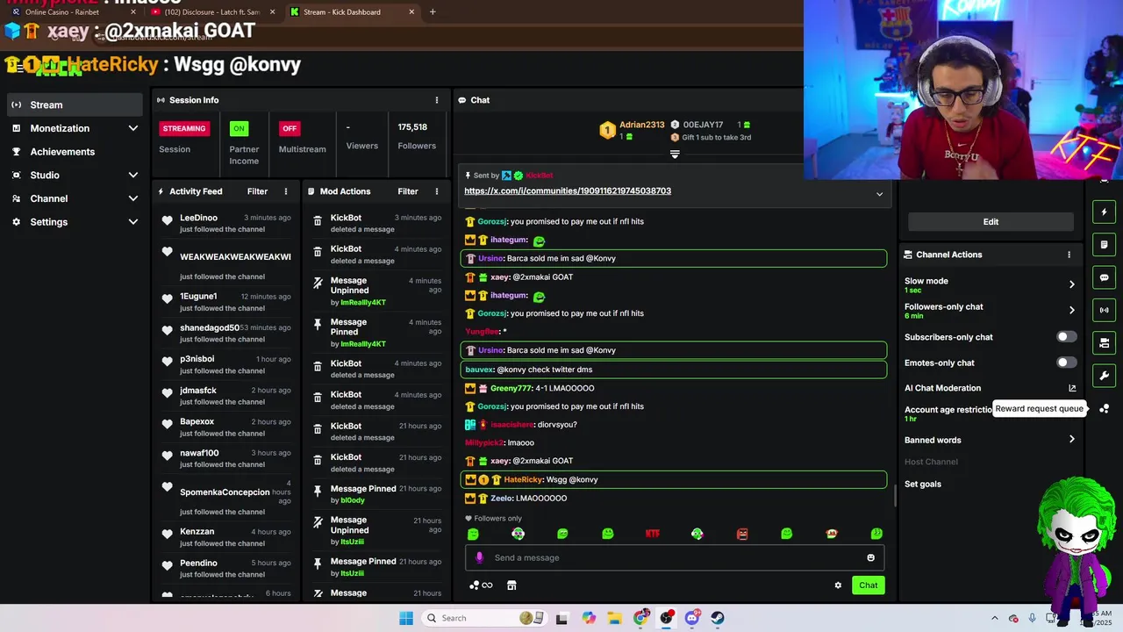Open Mod Actions Filter
The height and width of the screenshot is (632, 1123).
[408, 191]
